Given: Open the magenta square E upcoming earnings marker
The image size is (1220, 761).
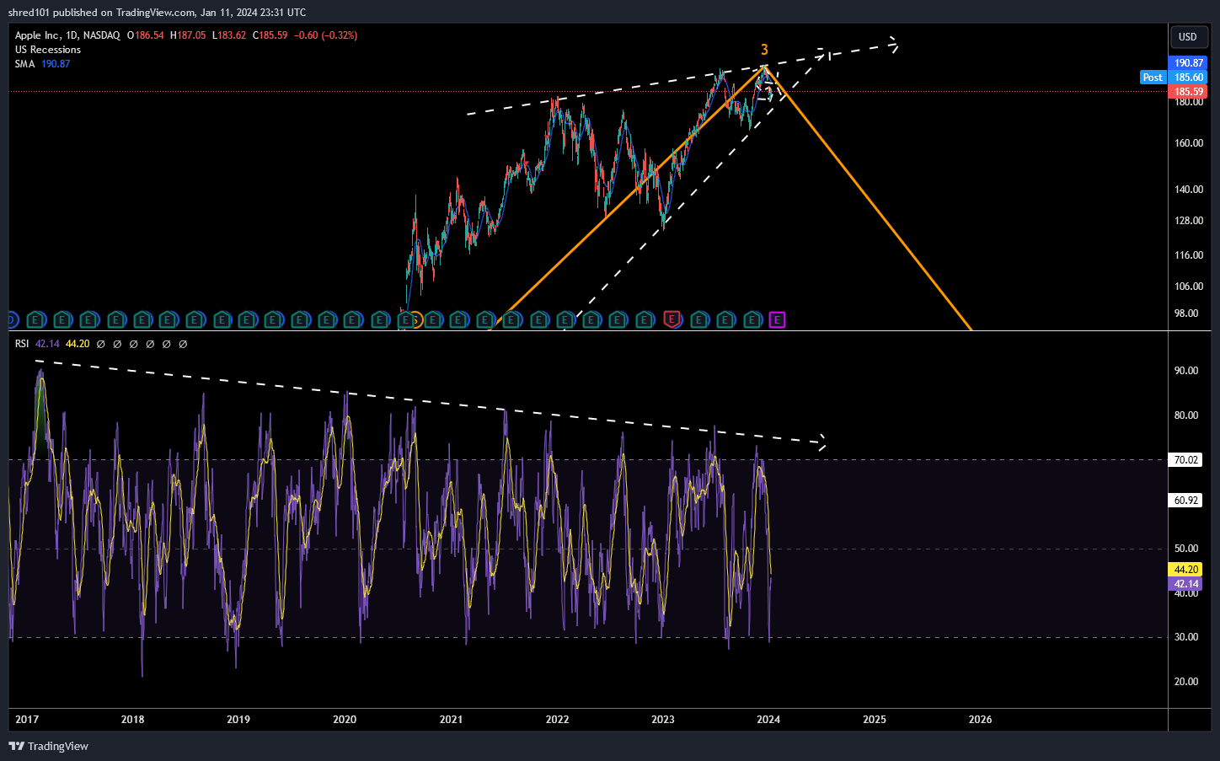Looking at the screenshot, I should (777, 319).
